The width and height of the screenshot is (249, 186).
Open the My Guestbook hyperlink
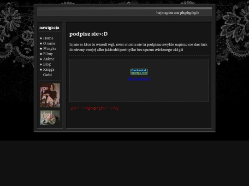click(x=139, y=79)
